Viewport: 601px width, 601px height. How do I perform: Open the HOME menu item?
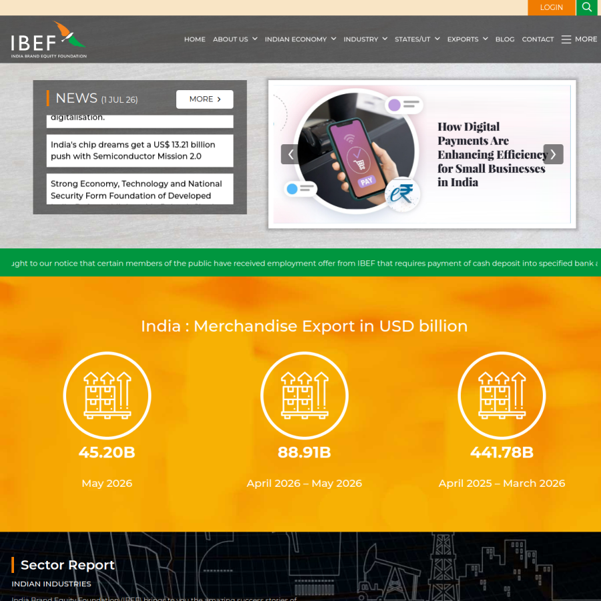195,39
